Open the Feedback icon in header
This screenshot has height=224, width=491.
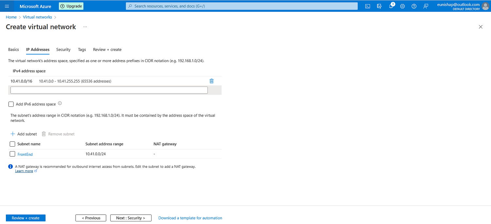tap(426, 6)
